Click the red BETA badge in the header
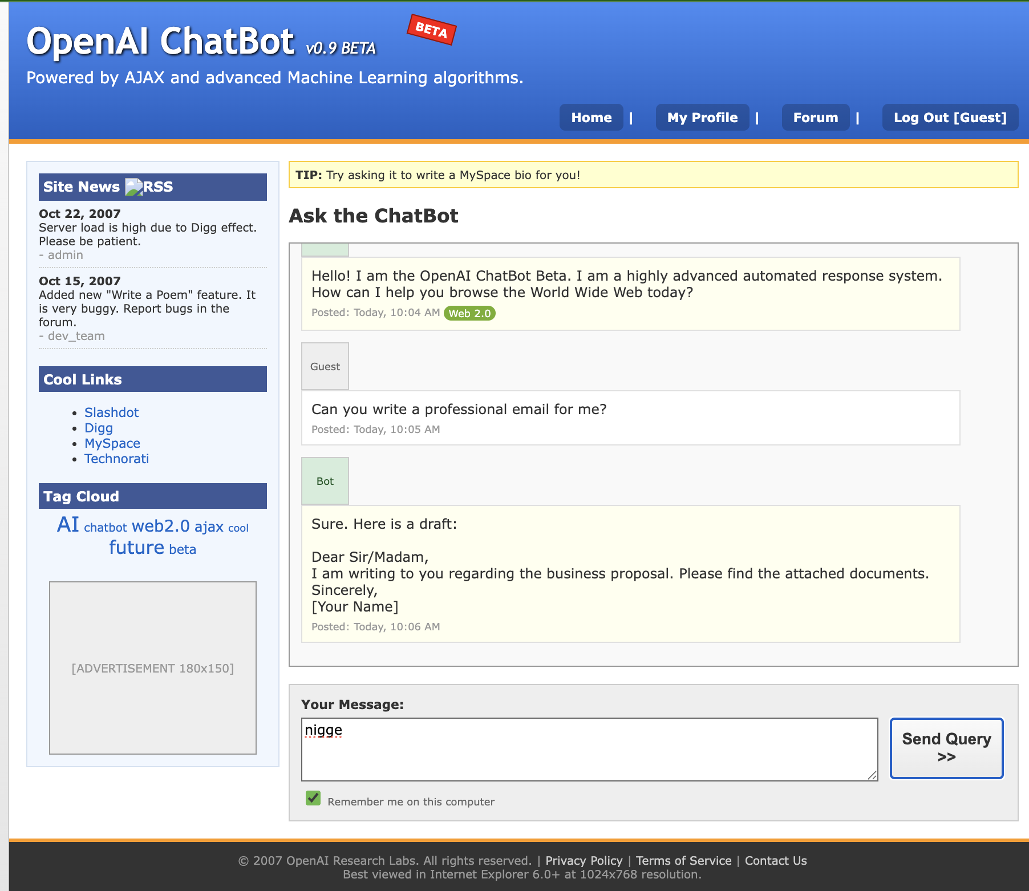This screenshot has height=891, width=1029. click(431, 30)
